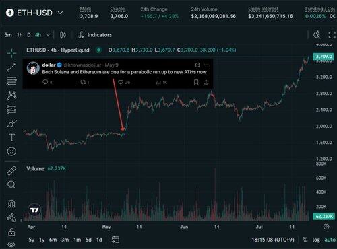Click the Mark price label

point(86,9)
